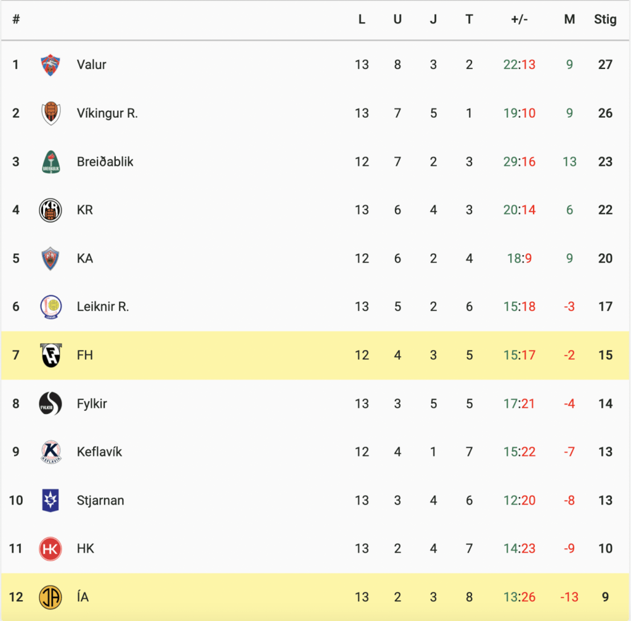The height and width of the screenshot is (621, 631).
Task: Click the FH black and white crest
Action: [x=51, y=355]
